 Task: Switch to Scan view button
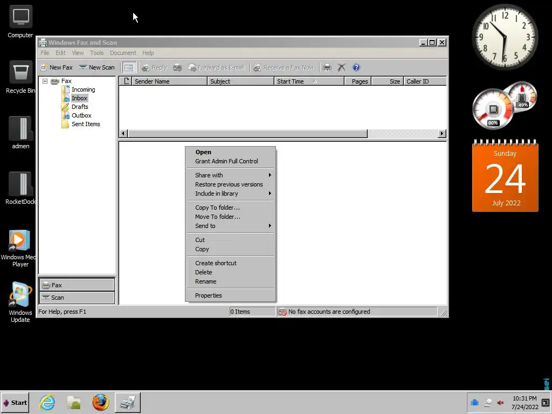[x=77, y=298]
